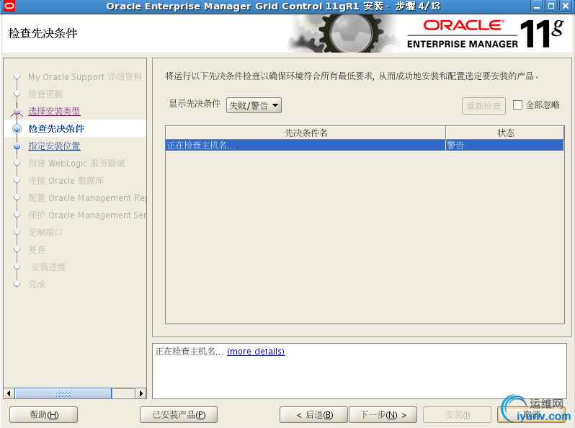Click the 帮助(H) button

click(x=44, y=415)
